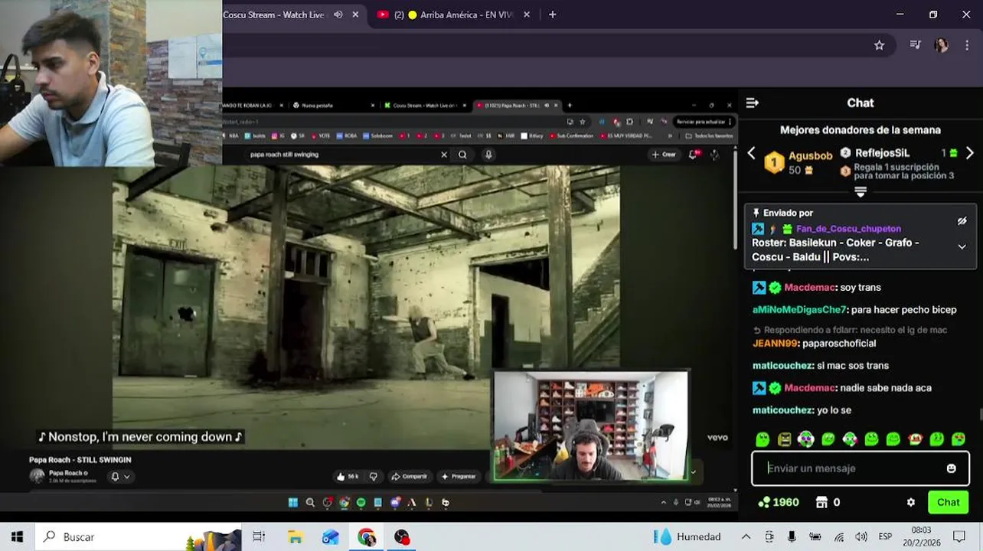
Task: Open Task View on taskbar
Action: click(259, 537)
